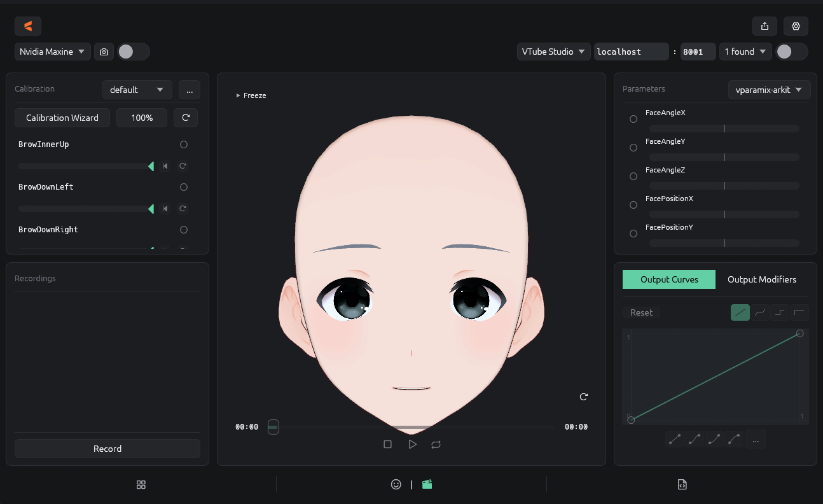Toggle the Nvidia Maxine tracking switch

tap(134, 52)
